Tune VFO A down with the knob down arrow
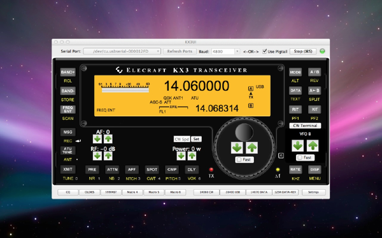Screen dimensions: 382x238 237,148
